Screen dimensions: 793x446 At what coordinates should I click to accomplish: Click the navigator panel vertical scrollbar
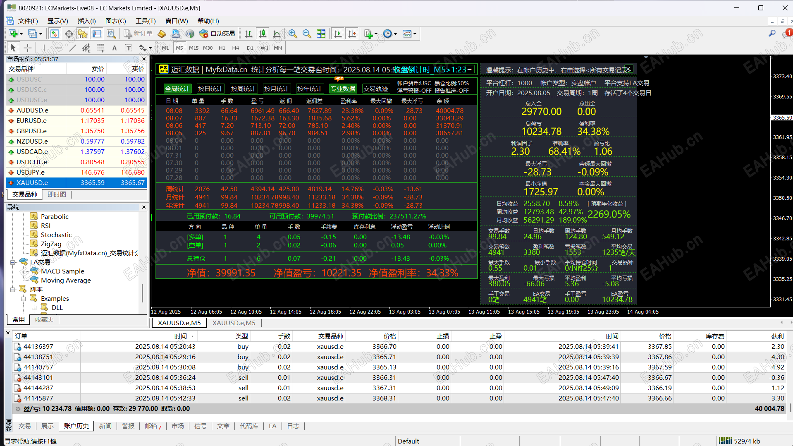[x=143, y=293]
